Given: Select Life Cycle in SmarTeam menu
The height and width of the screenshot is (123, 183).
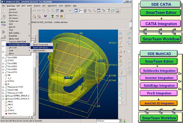Looking at the screenshot, I should click(x=18, y=48).
